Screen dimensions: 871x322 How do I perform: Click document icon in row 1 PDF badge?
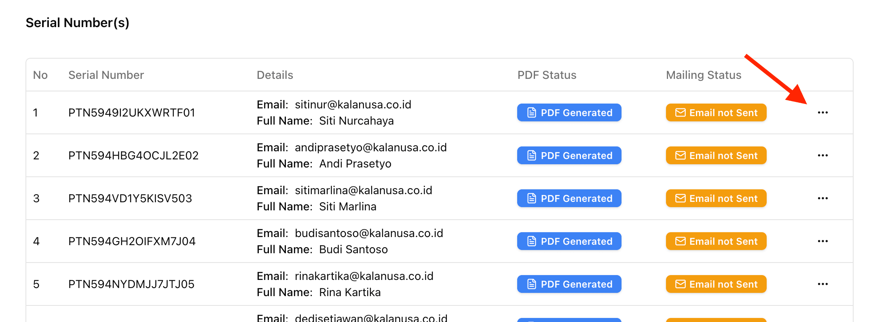[x=532, y=112]
